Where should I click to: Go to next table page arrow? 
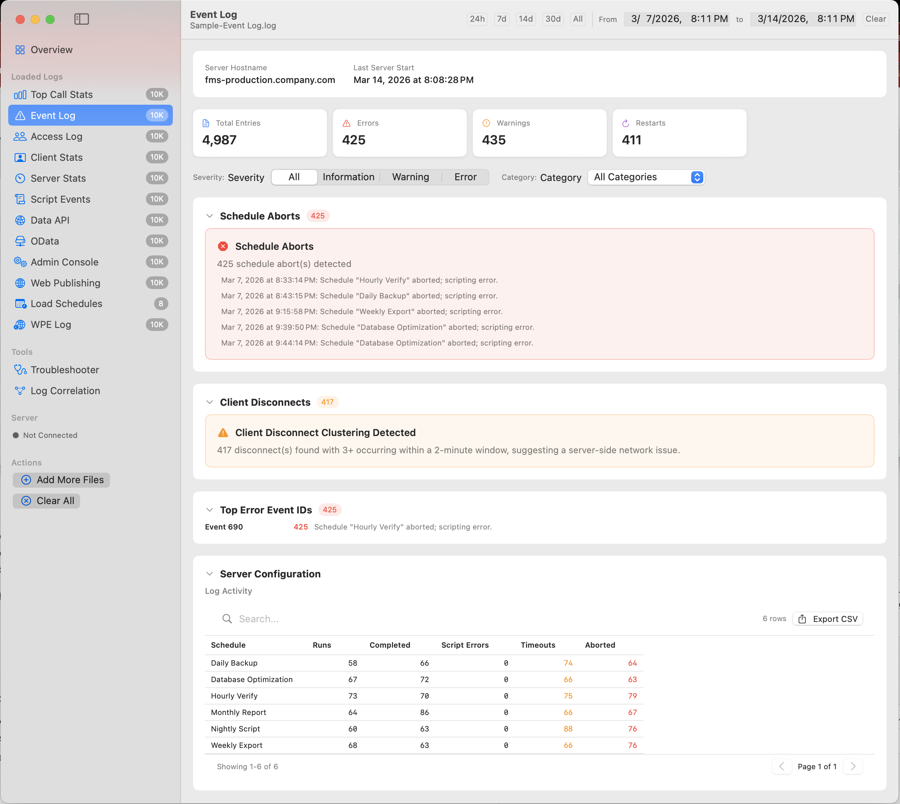coord(853,767)
